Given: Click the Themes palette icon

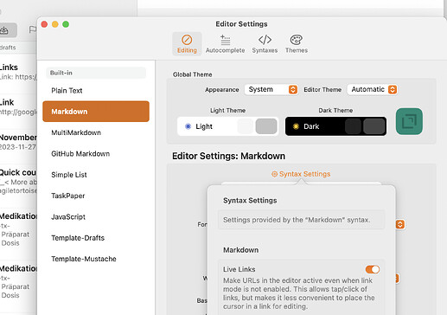Looking at the screenshot, I should coord(297,40).
